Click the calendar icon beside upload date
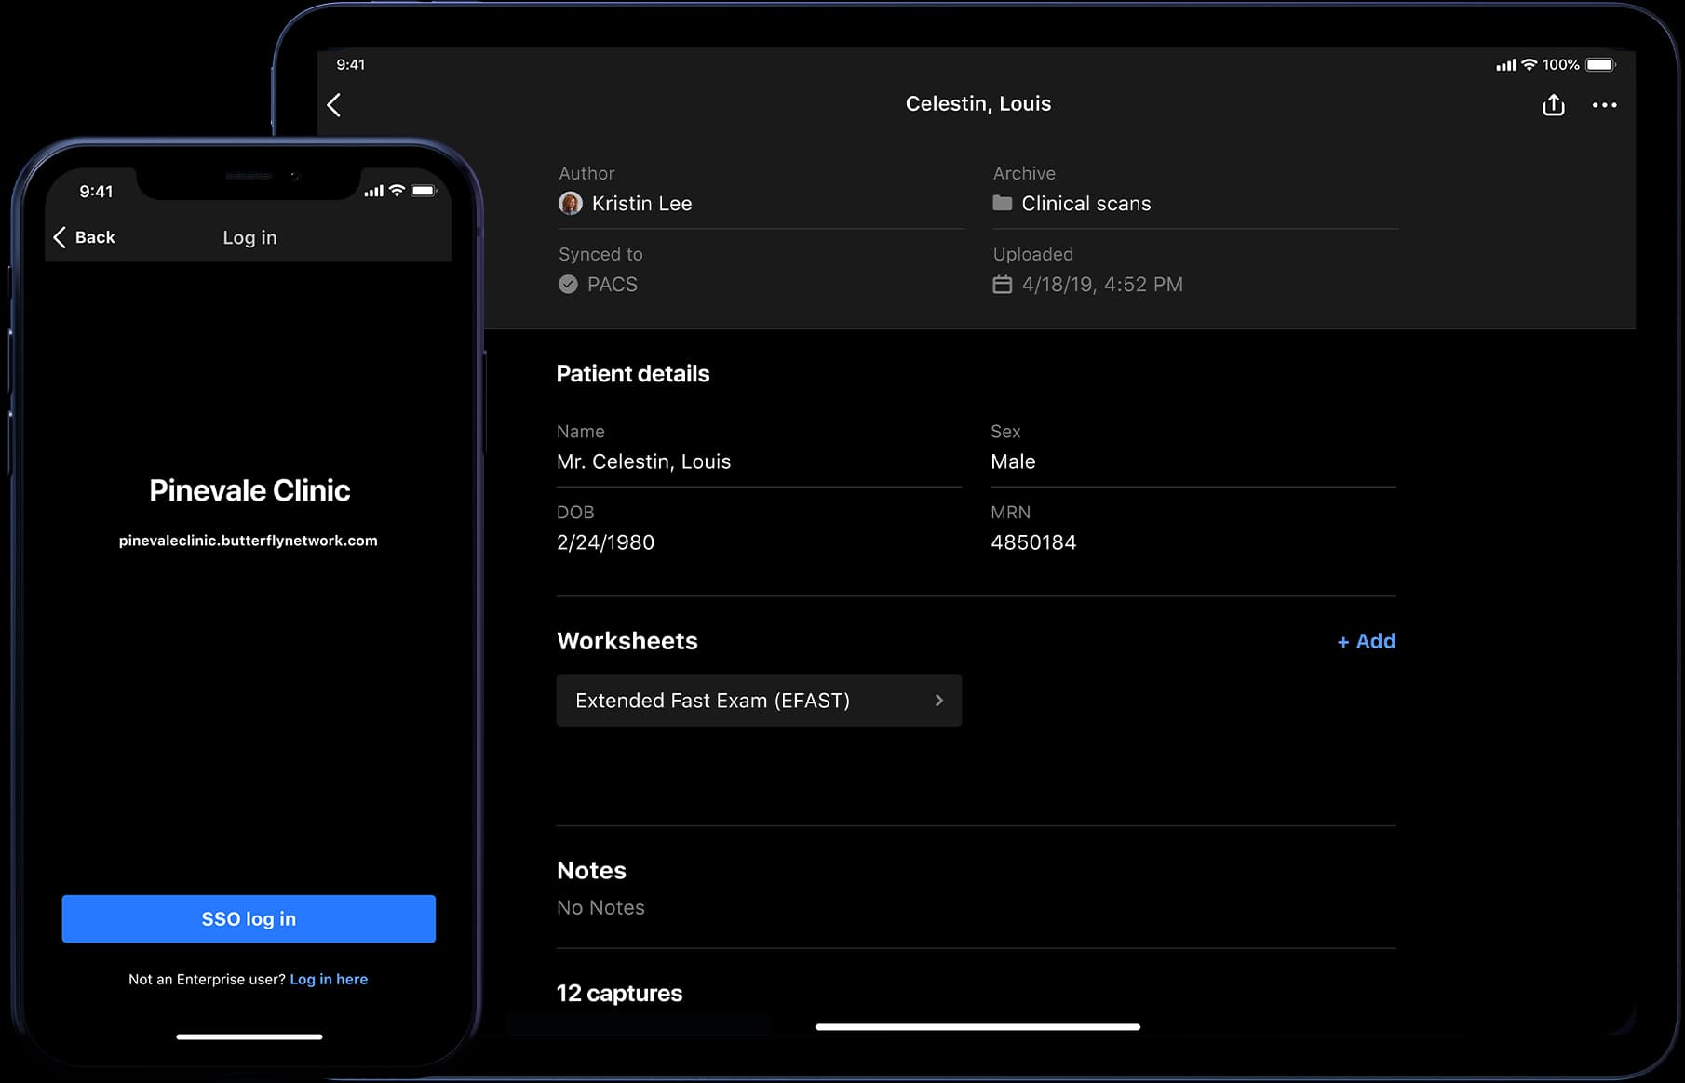The image size is (1685, 1083). pos(1002,285)
